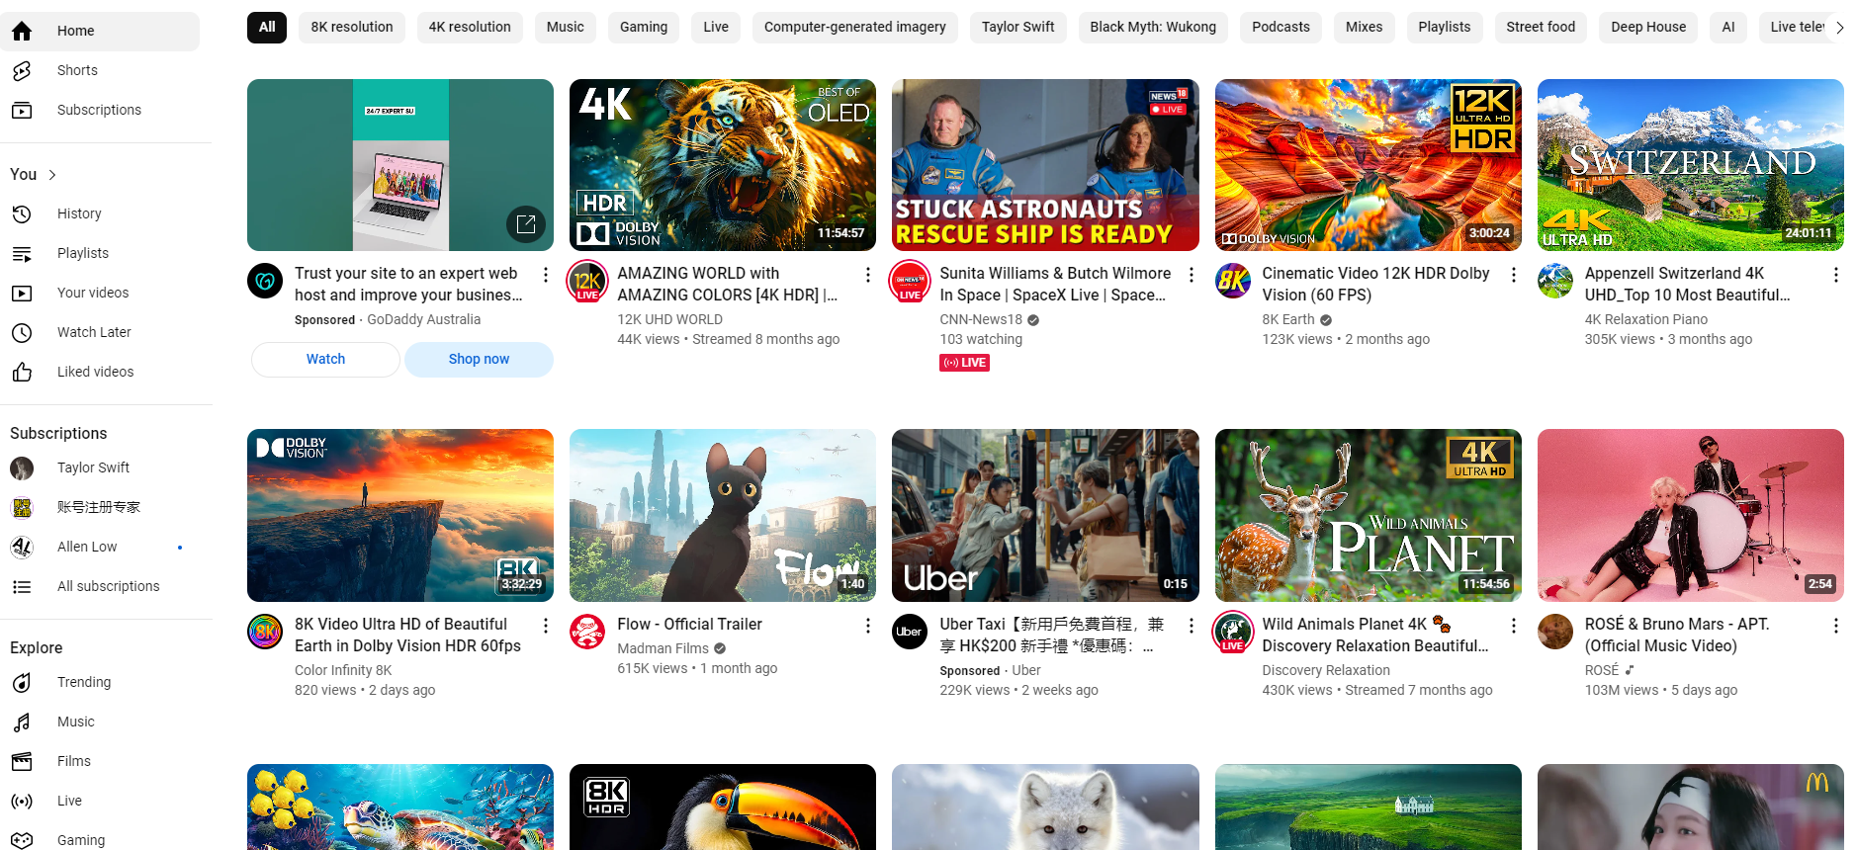The width and height of the screenshot is (1856, 850).
Task: Open 8K Earth channel avatar
Action: pyautogui.click(x=1233, y=281)
